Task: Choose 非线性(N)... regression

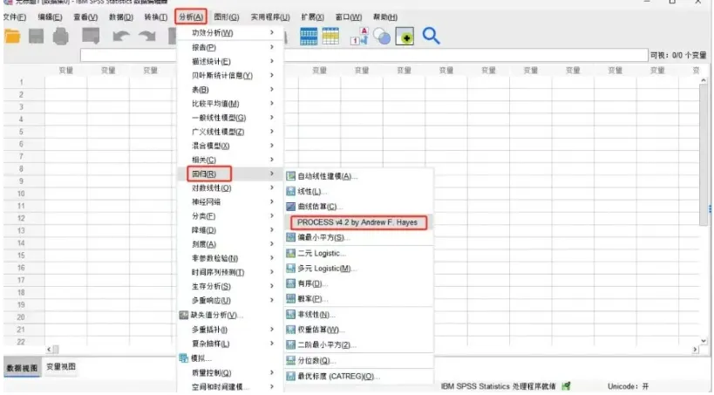Action: [x=310, y=315]
